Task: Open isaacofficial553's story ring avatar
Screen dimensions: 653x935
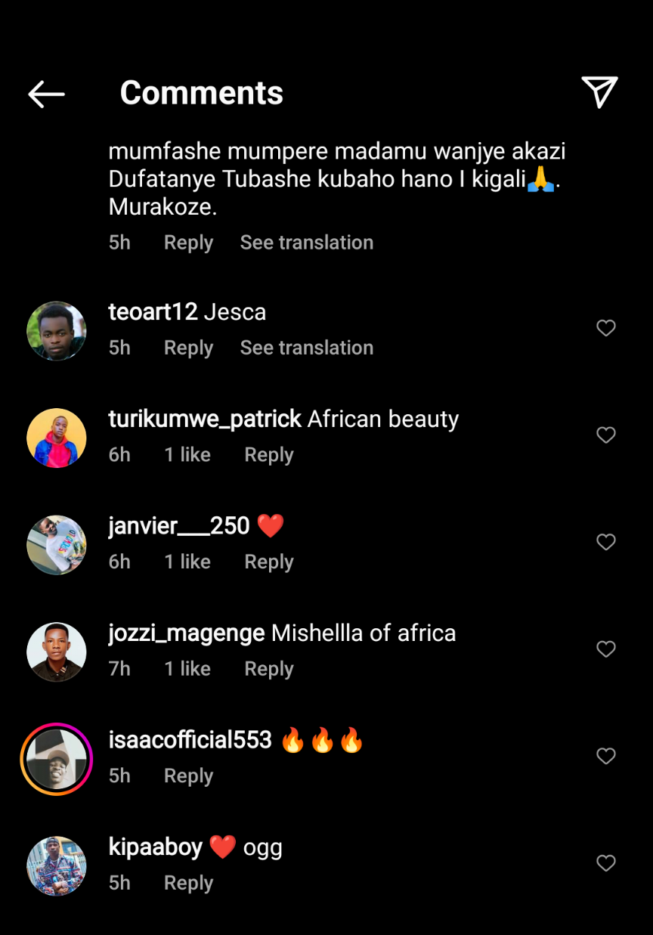Action: pyautogui.click(x=57, y=759)
